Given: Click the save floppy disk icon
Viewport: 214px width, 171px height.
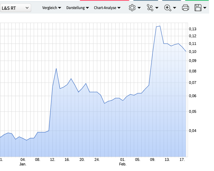Looking at the screenshot, I should point(198,8).
